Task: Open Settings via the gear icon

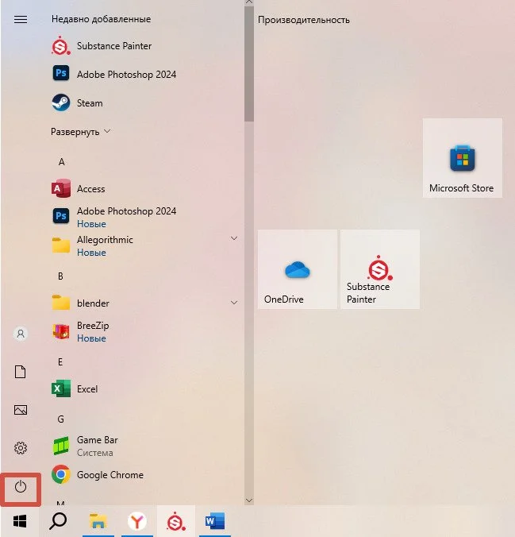Action: [x=21, y=448]
